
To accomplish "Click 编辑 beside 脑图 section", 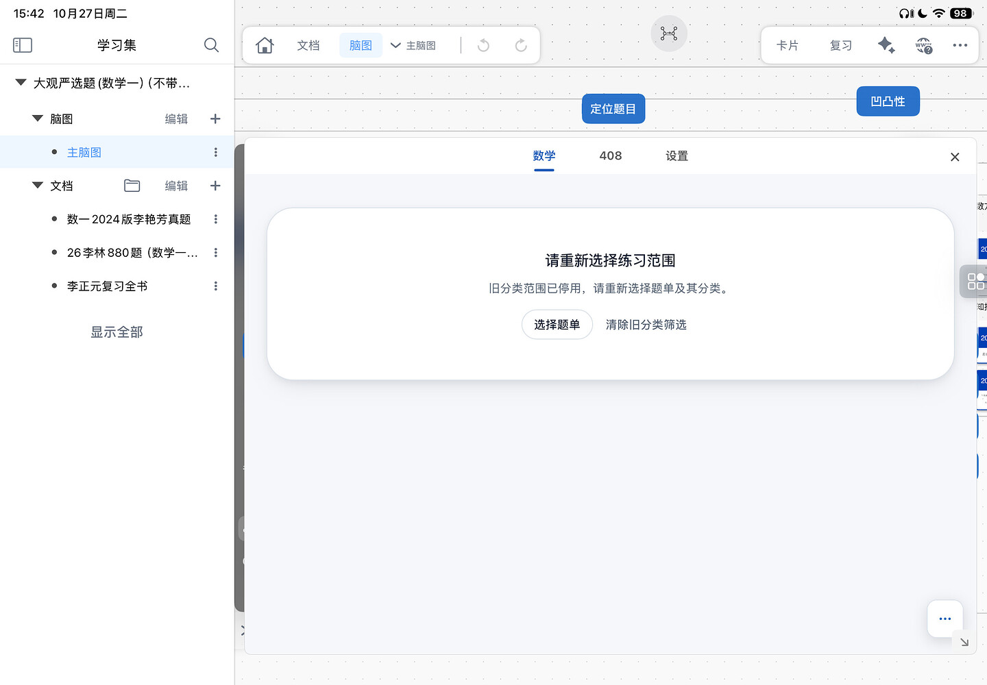I will pos(176,119).
